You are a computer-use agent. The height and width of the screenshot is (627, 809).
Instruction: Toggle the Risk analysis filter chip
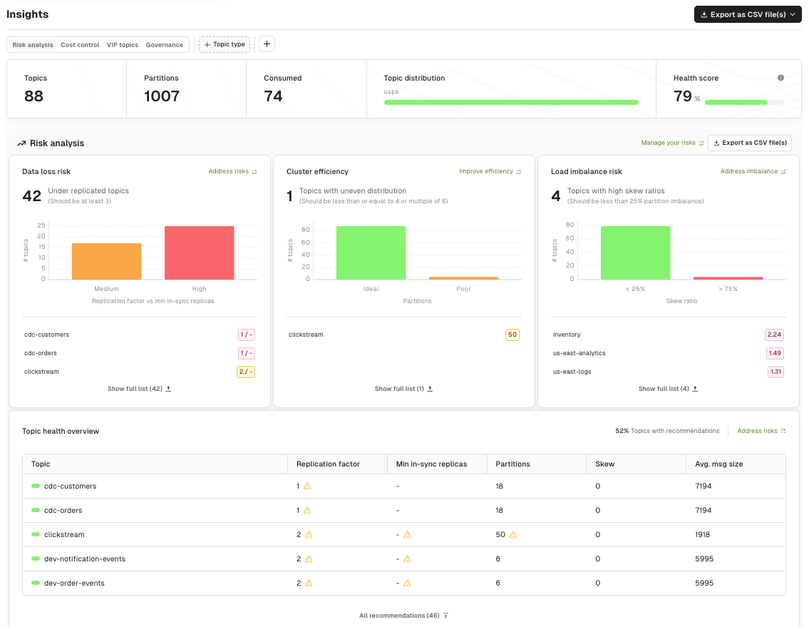tap(32, 44)
